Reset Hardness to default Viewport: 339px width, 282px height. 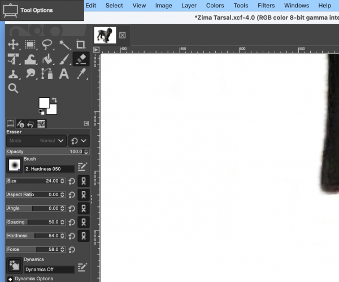(x=72, y=236)
